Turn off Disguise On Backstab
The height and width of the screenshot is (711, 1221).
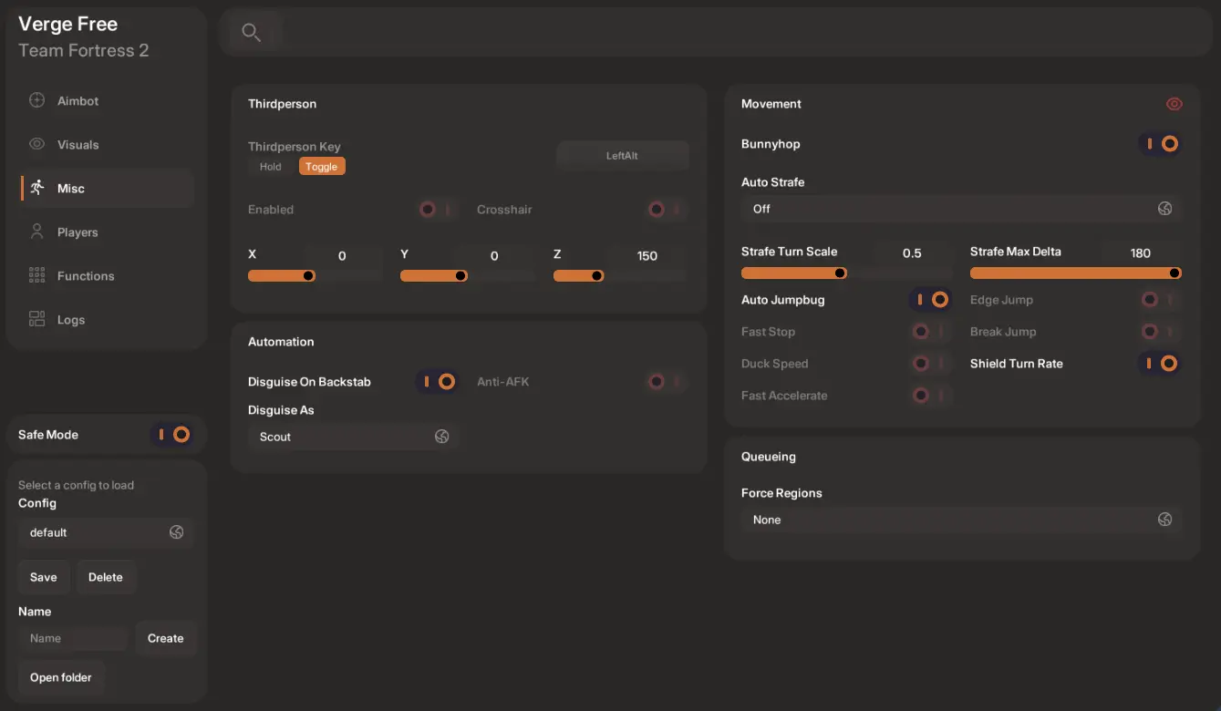pos(437,382)
